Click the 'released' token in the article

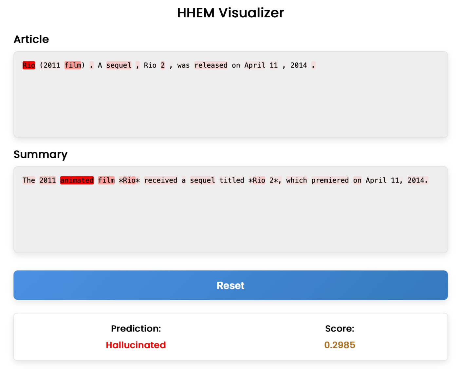click(211, 65)
